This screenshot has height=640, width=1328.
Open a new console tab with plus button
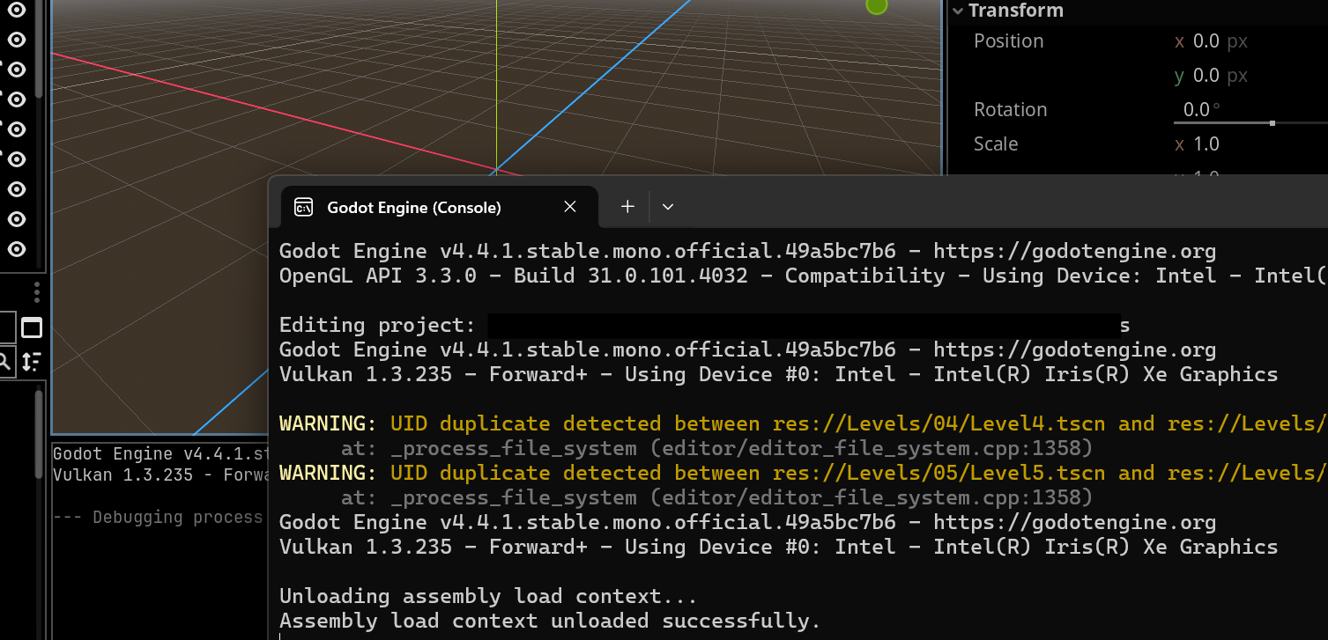[627, 207]
